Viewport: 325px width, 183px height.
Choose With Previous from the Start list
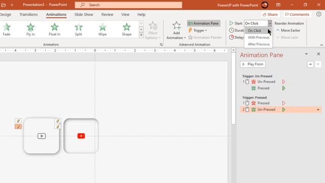[258, 37]
